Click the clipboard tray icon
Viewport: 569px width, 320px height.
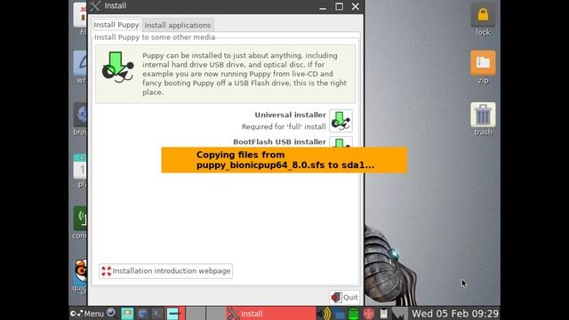point(383,314)
